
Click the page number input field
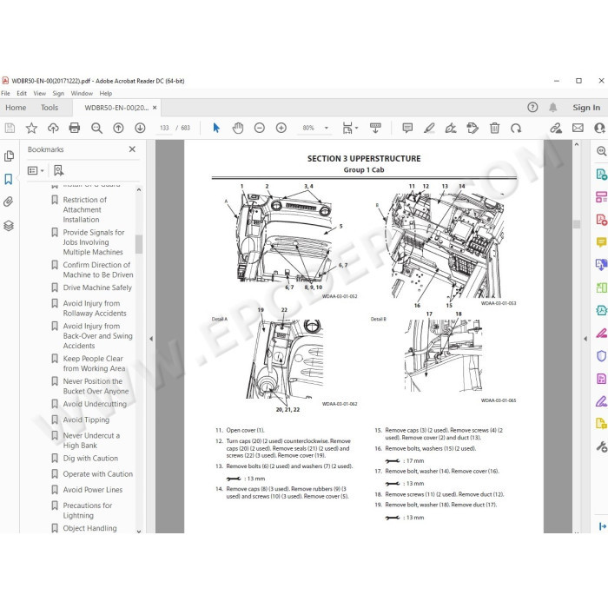pyautogui.click(x=164, y=128)
